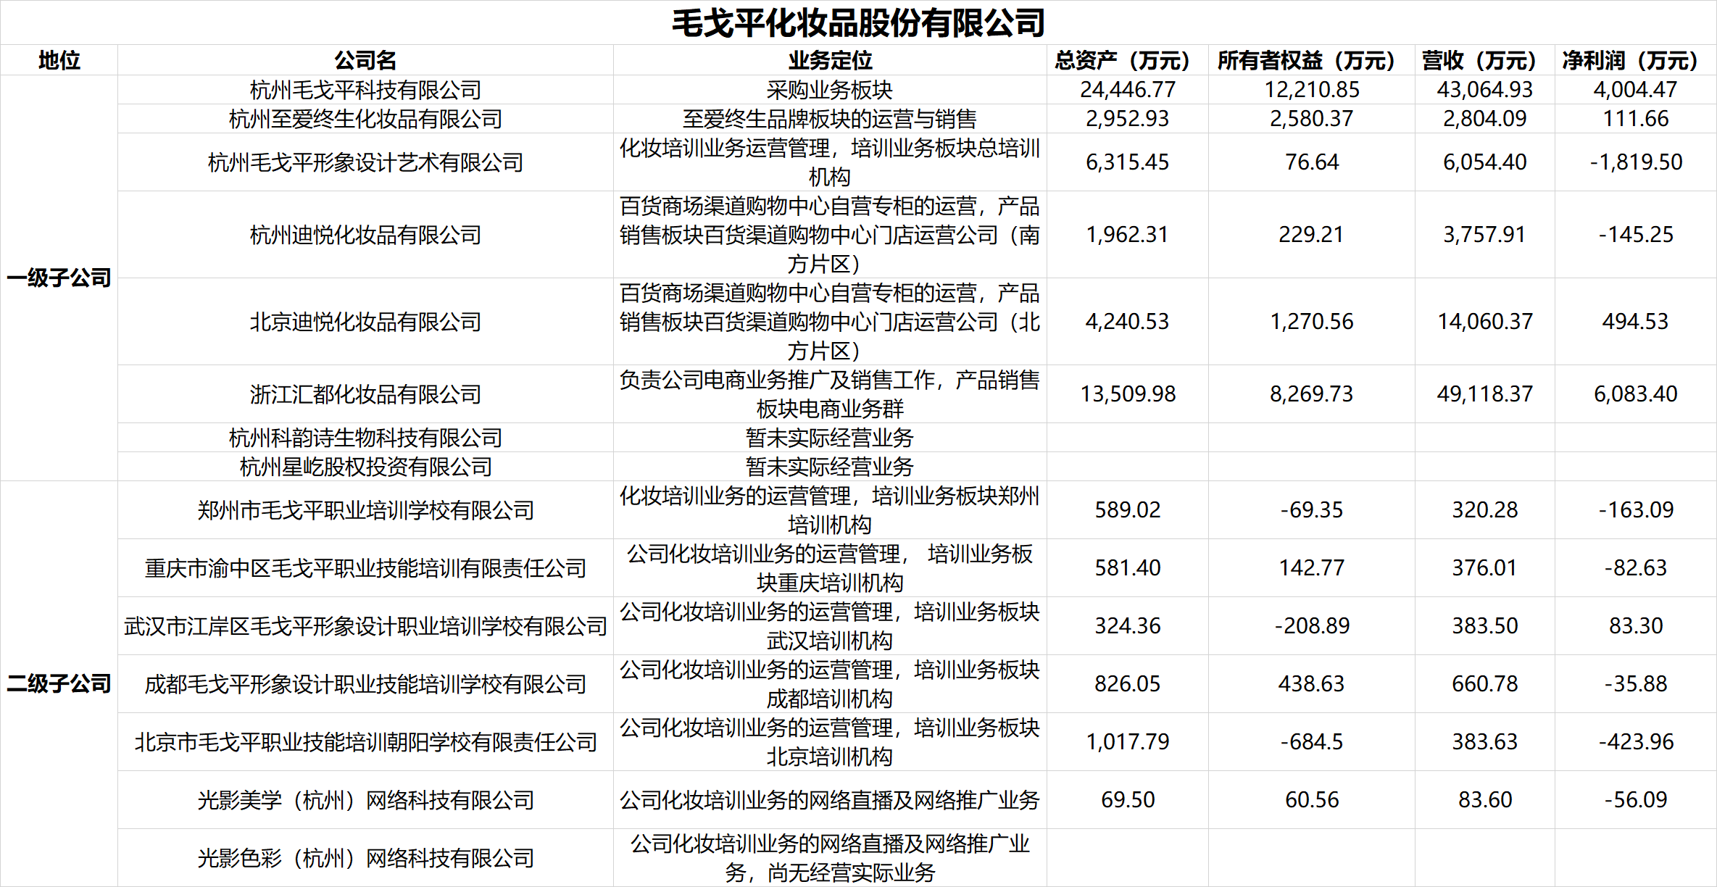
Task: Select equity value -684.5
Action: coord(1311,742)
